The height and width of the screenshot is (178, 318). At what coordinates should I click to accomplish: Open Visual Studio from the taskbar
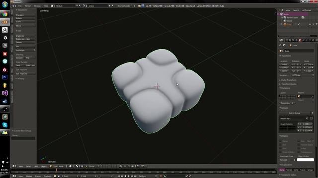(x=5, y=93)
